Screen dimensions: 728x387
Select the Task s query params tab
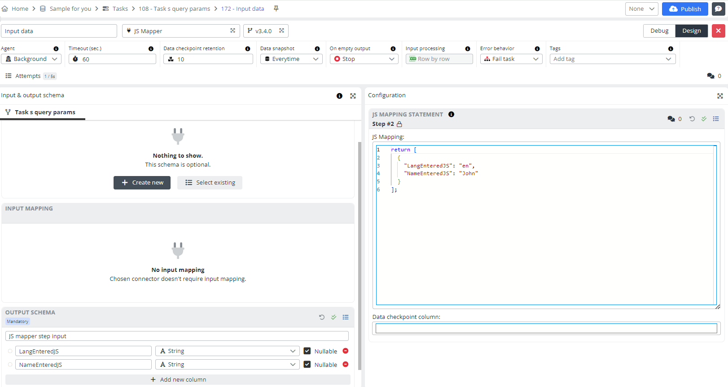click(44, 112)
